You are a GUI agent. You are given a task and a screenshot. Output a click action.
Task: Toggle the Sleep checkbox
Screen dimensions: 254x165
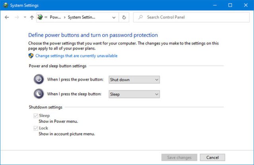36,116
